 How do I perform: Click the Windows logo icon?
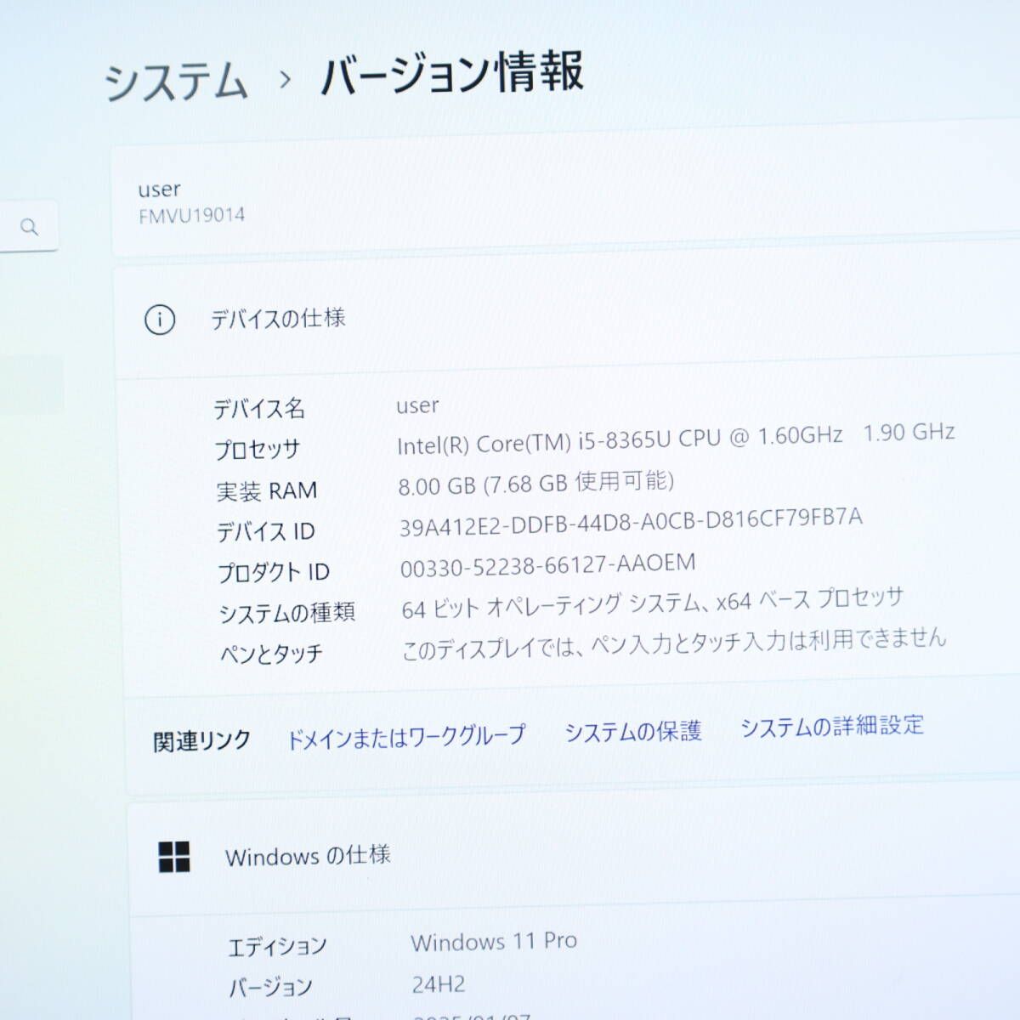pos(174,858)
